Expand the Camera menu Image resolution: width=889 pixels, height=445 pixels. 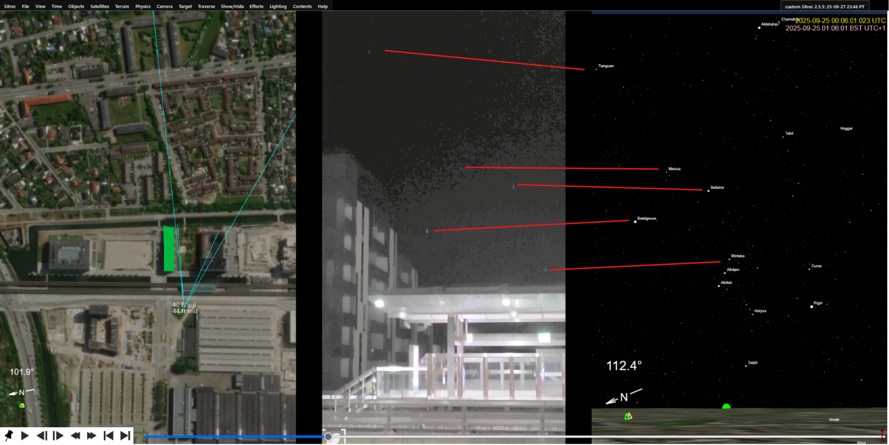click(x=164, y=7)
